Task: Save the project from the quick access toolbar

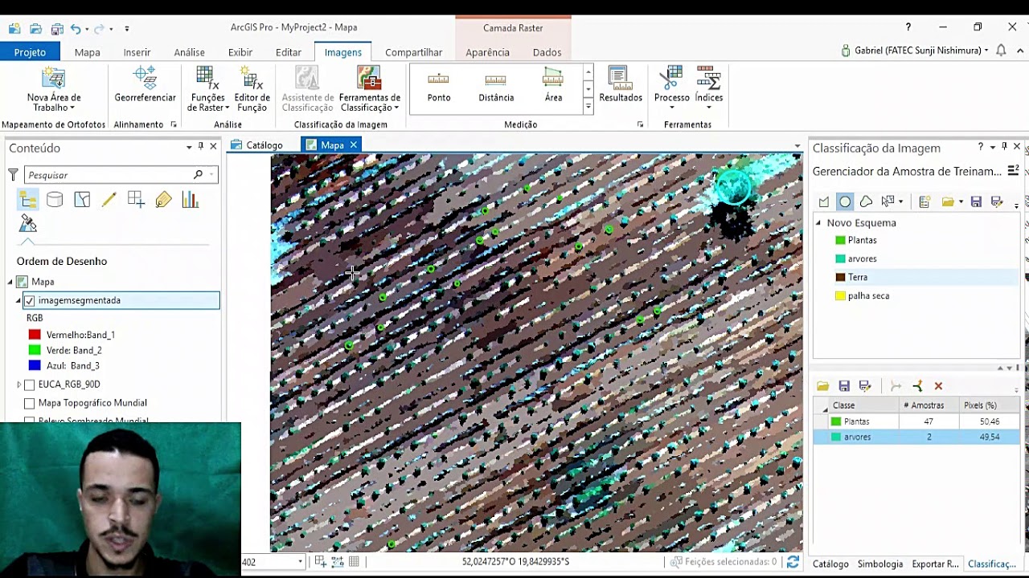Action: 56,28
